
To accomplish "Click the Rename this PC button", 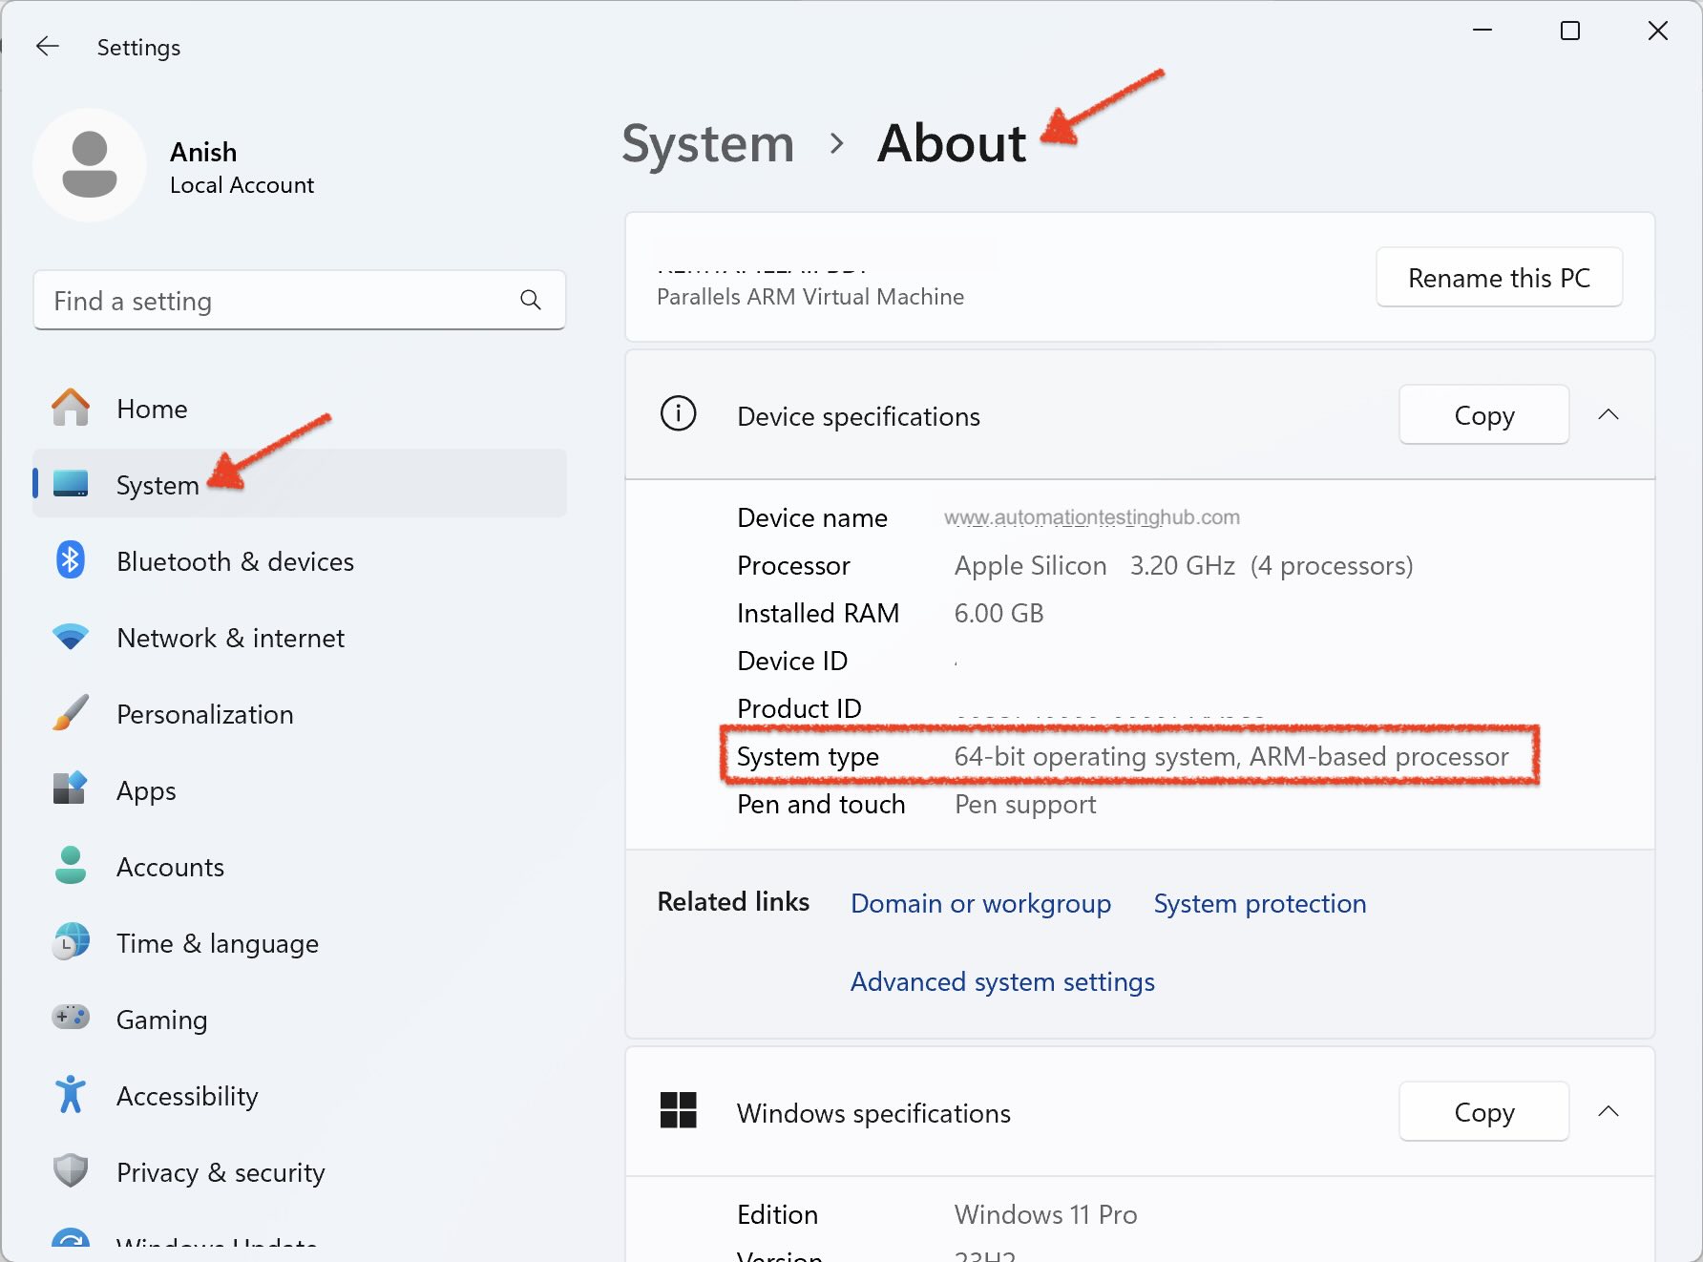I will point(1499,278).
